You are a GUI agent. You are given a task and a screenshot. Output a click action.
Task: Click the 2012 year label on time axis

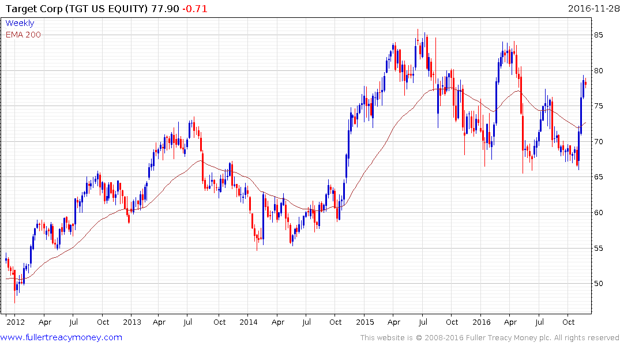tap(16, 322)
